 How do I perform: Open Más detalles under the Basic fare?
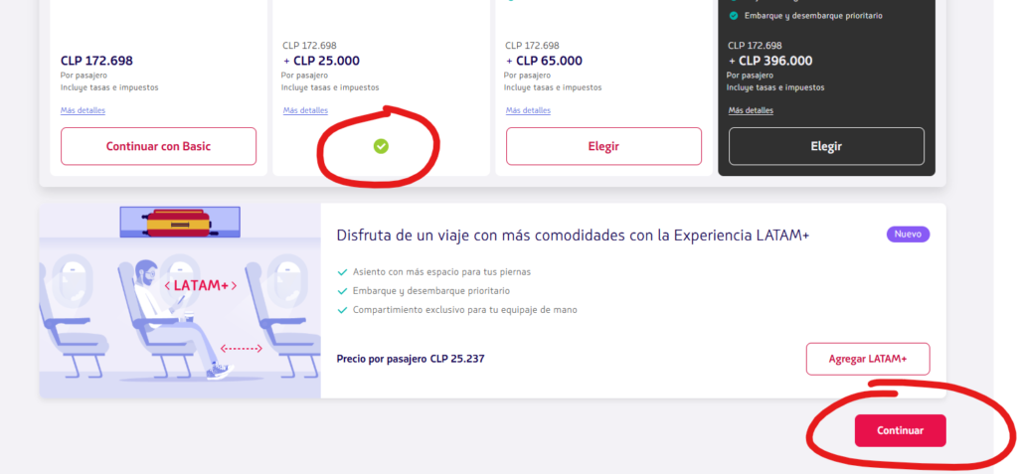[84, 110]
